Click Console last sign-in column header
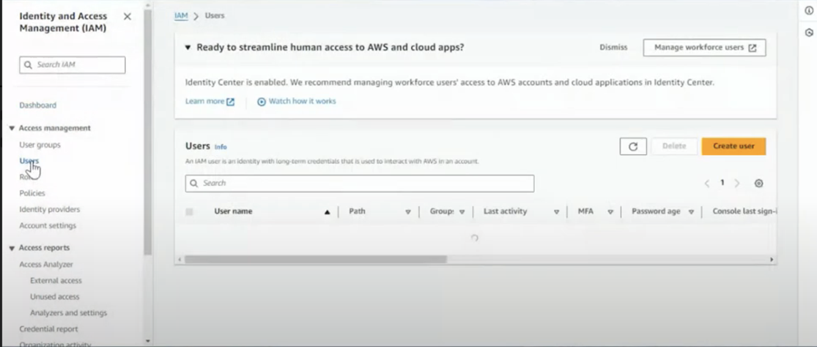 (744, 211)
